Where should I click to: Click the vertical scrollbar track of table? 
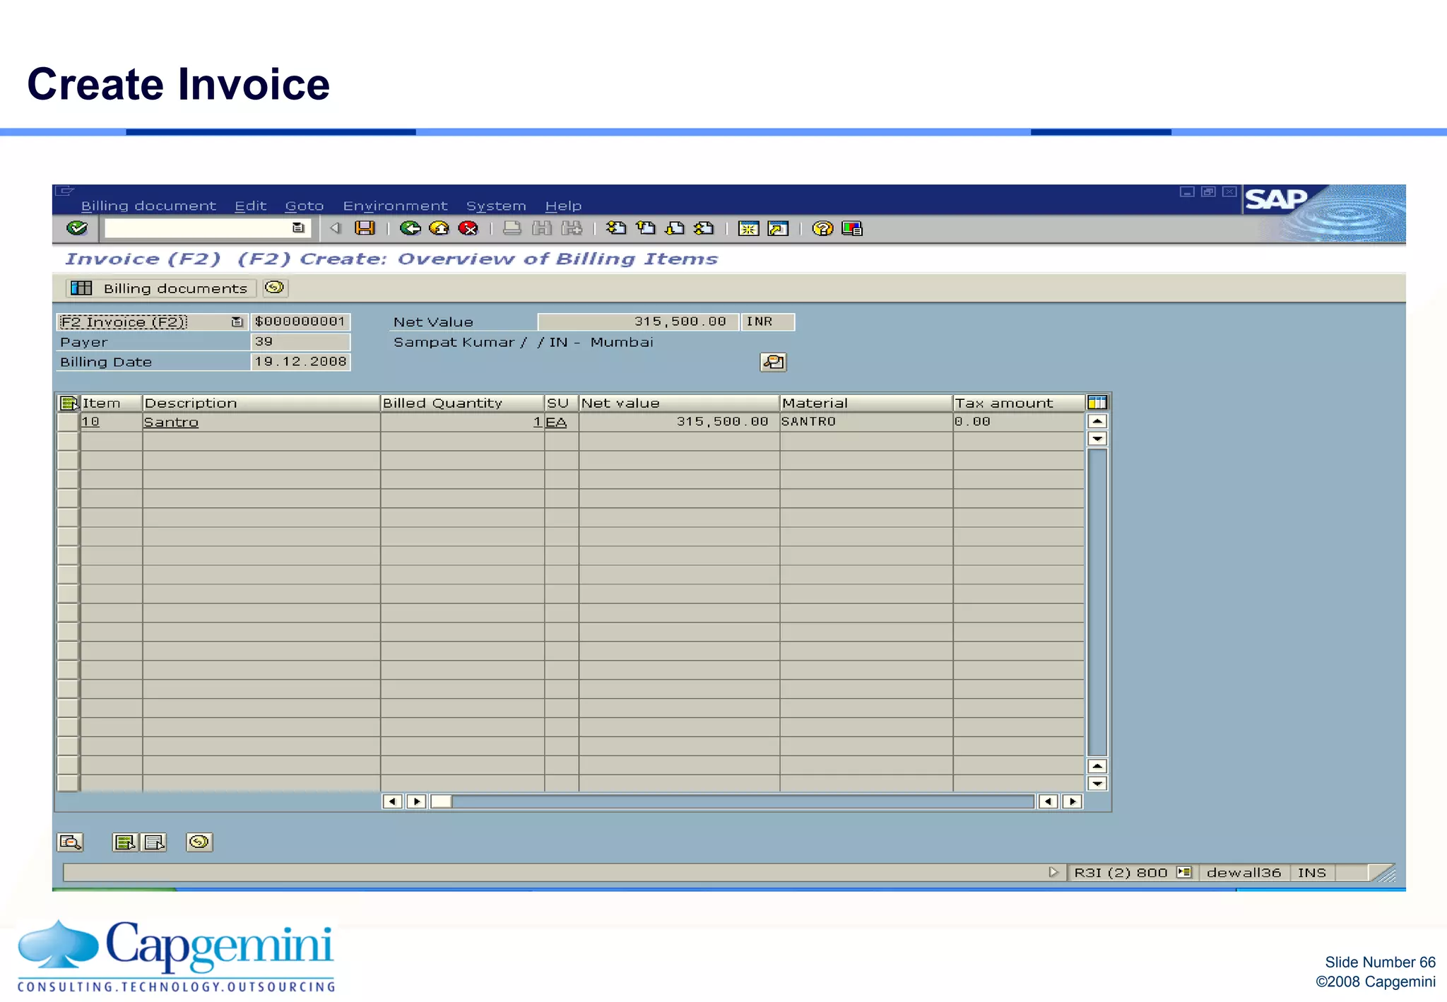(1097, 602)
